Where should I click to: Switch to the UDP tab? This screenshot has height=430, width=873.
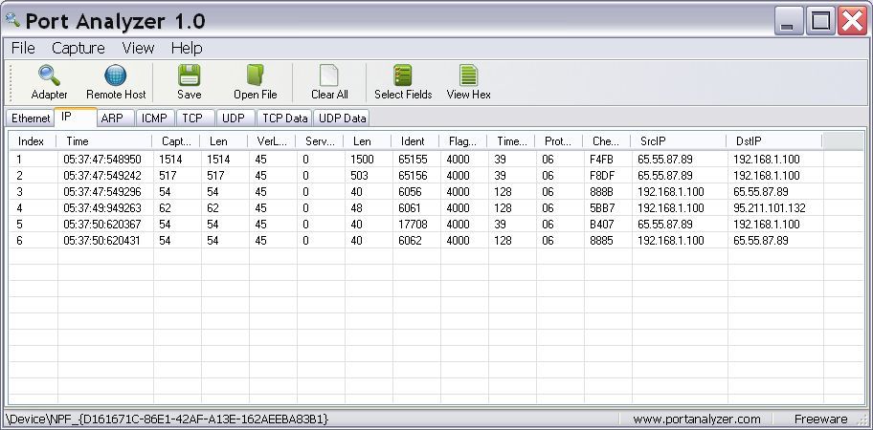236,118
